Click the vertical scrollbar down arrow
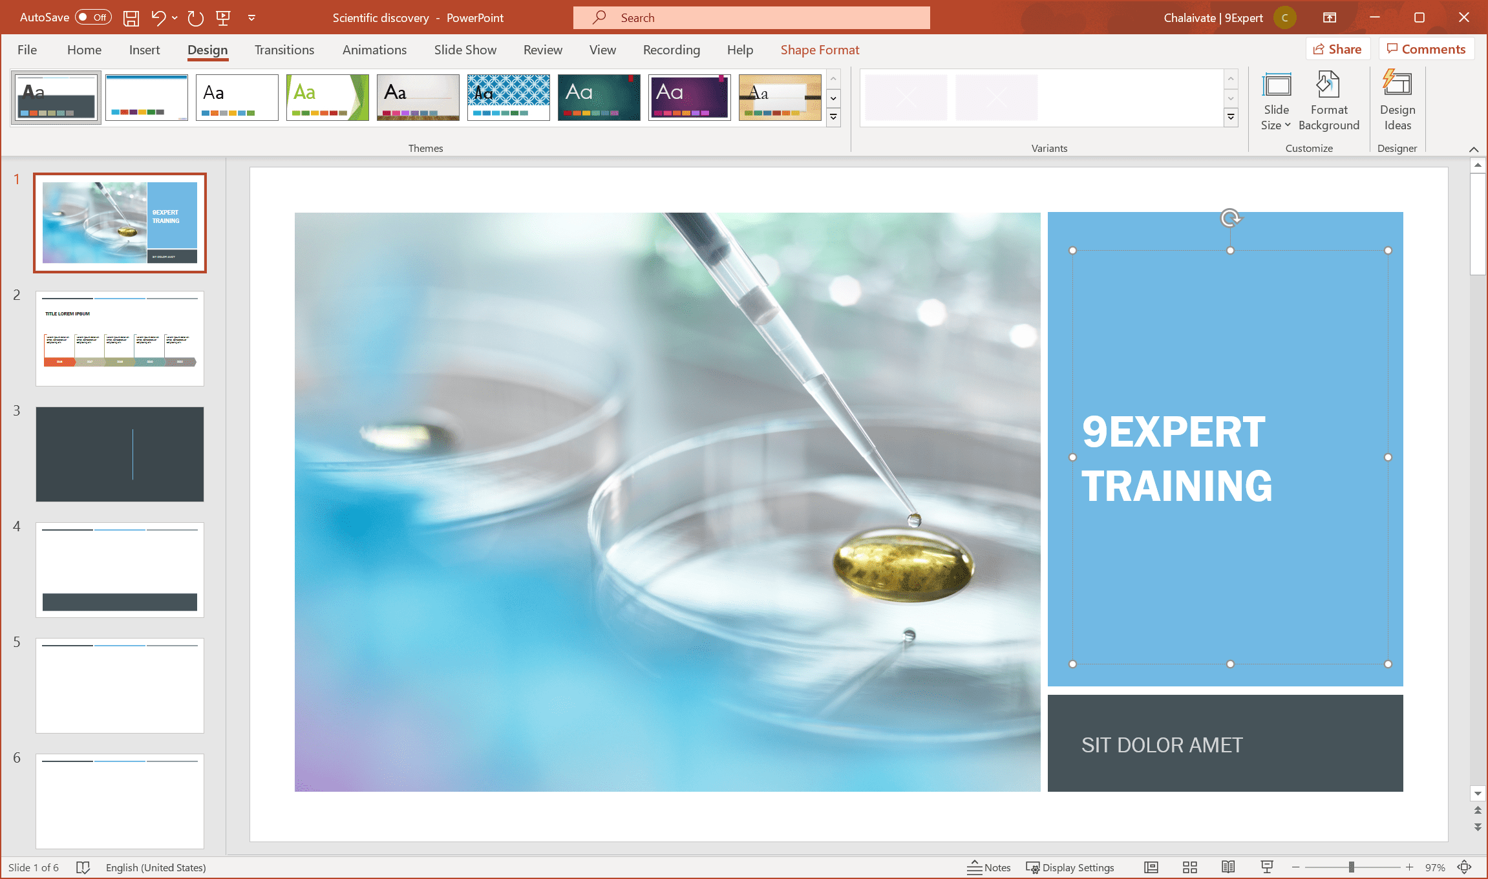The image size is (1488, 879). click(x=1478, y=793)
